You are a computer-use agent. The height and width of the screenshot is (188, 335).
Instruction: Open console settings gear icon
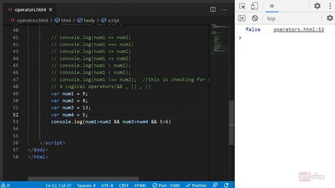330,18
